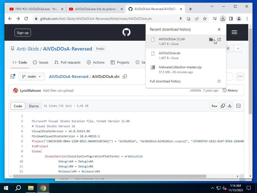The width and height of the screenshot is (257, 193).
Task: Open the Windows Start menu
Action: pyautogui.click(x=6, y=188)
